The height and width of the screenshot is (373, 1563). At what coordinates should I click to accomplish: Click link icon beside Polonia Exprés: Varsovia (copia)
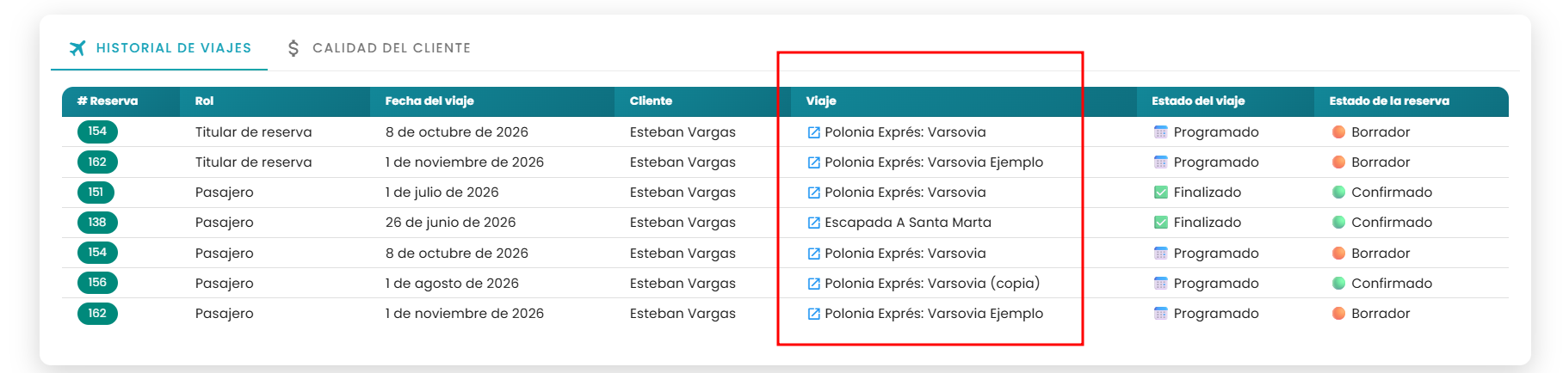(813, 284)
